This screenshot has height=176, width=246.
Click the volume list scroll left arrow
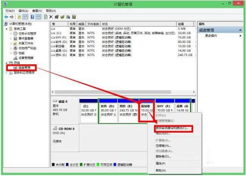pos(53,92)
